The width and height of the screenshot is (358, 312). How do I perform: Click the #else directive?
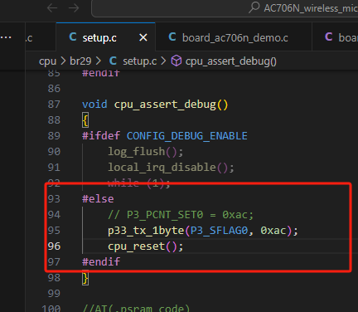click(98, 199)
